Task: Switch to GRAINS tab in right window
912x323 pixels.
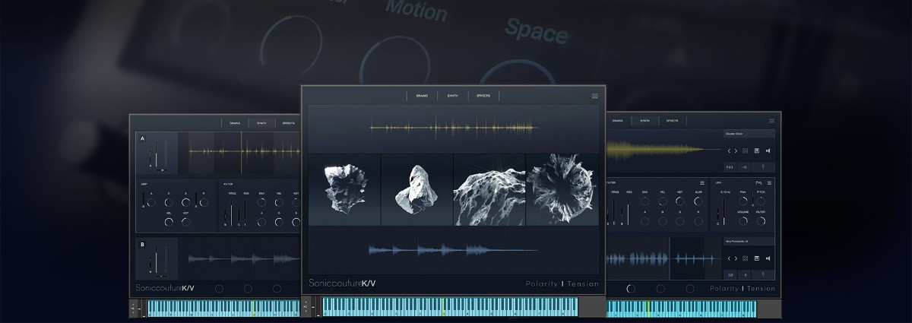Action: [617, 121]
